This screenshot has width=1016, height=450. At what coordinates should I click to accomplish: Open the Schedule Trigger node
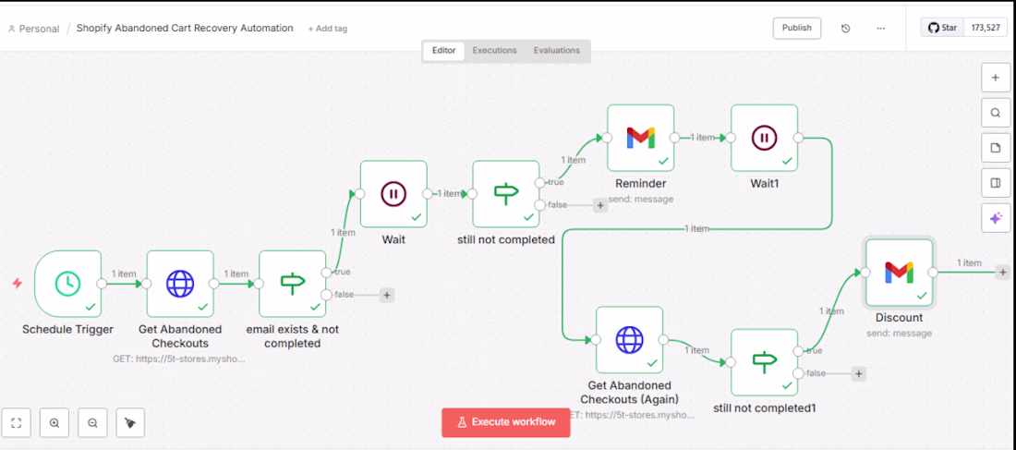coord(68,284)
